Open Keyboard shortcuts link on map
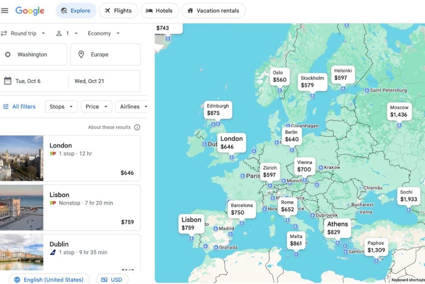The width and height of the screenshot is (425, 284). click(x=408, y=280)
